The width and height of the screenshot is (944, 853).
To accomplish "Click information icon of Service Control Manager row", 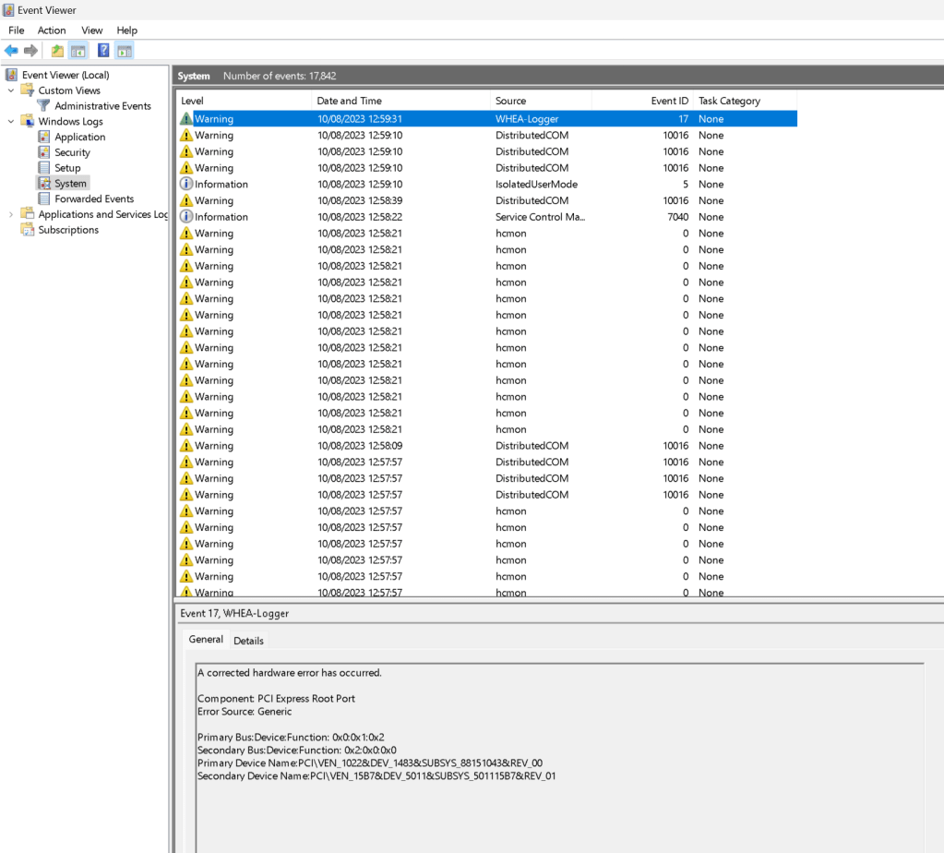I will tap(186, 216).
